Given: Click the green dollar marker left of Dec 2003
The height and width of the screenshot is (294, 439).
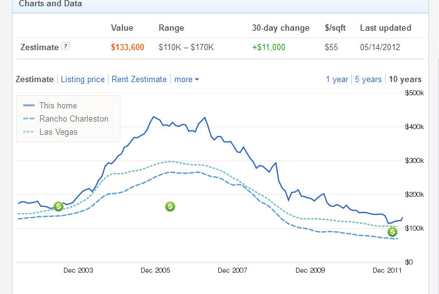Looking at the screenshot, I should click(x=58, y=206).
